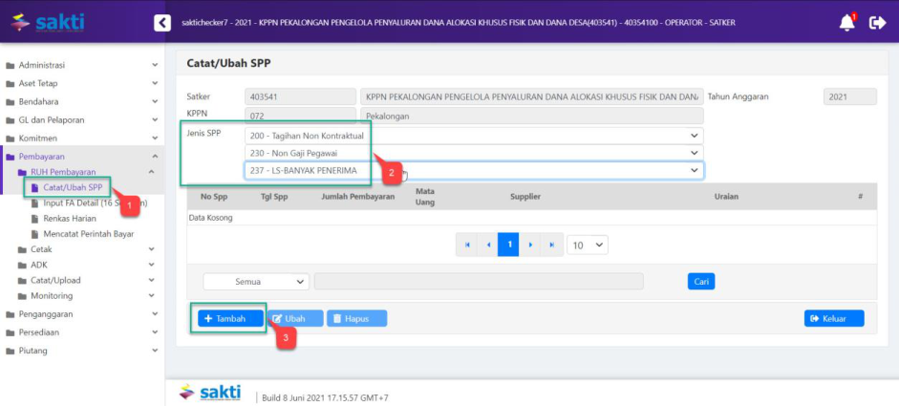Image resolution: width=899 pixels, height=406 pixels.
Task: Go to next page arrow
Action: click(530, 245)
